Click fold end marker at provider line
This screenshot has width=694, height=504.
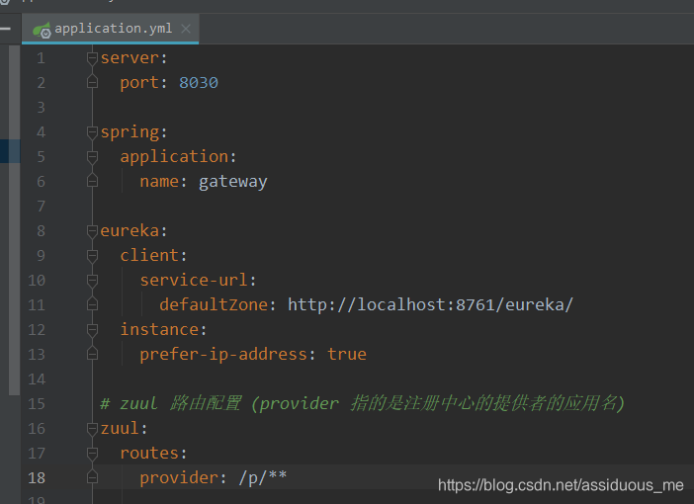click(92, 477)
